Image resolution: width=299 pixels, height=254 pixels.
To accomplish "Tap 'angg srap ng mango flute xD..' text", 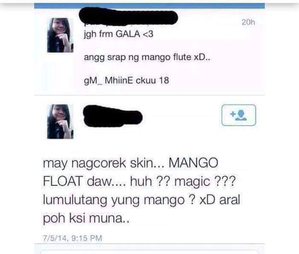I will 147,57.
